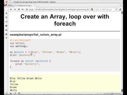
Task: Open the share-like sidebar panel
Action: 6,22
